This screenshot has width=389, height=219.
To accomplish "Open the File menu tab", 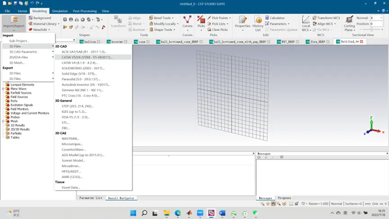I will click(x=8, y=11).
